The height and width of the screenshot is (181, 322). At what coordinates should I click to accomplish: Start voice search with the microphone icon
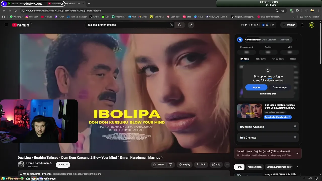[191, 25]
